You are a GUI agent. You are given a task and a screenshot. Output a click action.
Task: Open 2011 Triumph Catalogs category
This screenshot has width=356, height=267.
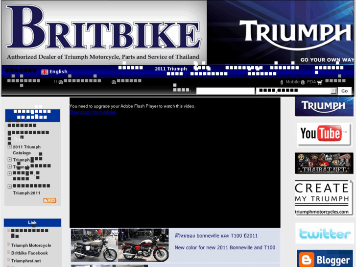(x=26, y=150)
